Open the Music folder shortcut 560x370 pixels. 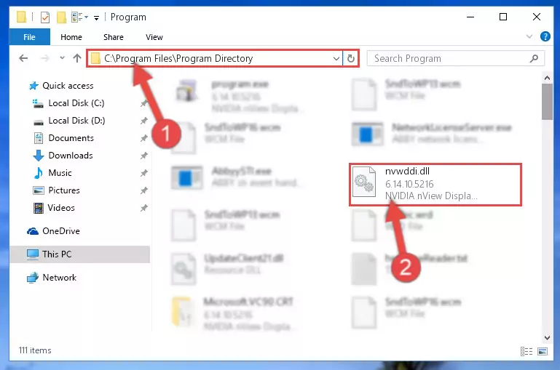coord(52,173)
